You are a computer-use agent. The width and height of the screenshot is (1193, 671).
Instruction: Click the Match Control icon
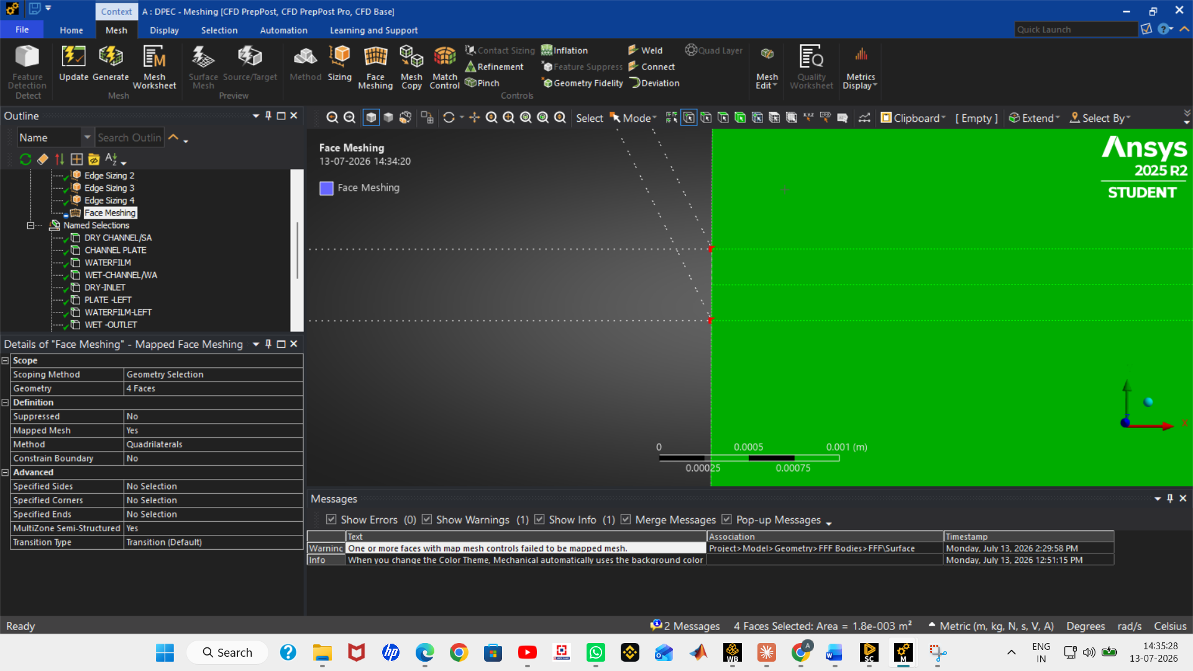[x=445, y=67]
